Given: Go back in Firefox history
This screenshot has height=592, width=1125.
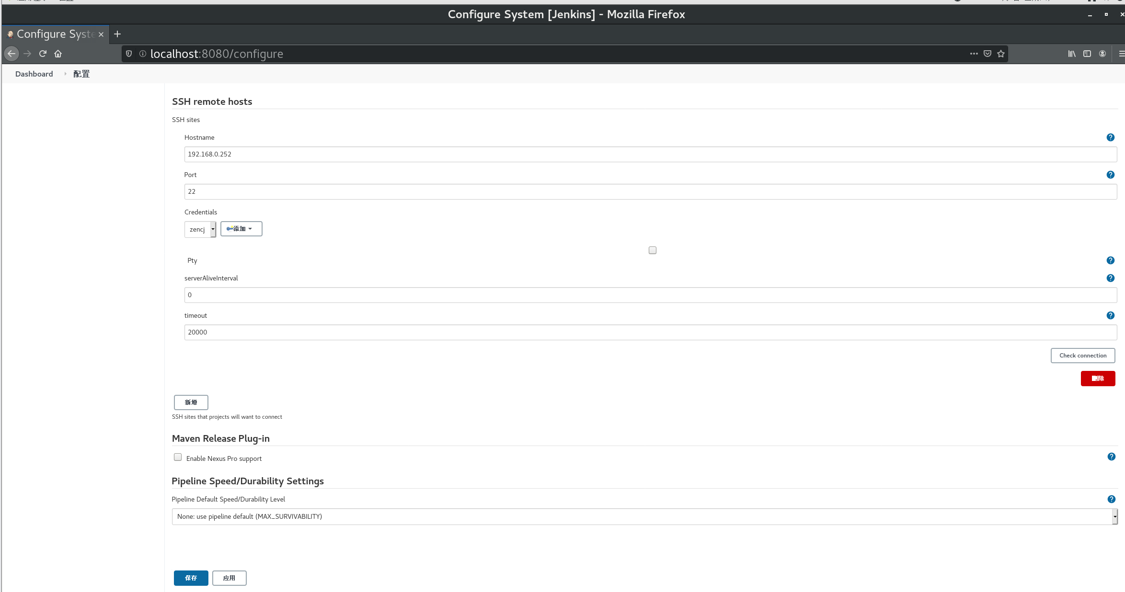Looking at the screenshot, I should point(11,54).
